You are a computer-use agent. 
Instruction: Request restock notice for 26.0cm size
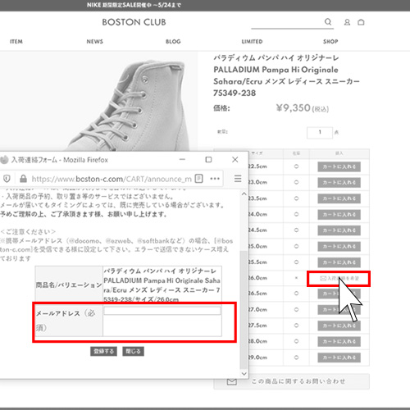339,278
